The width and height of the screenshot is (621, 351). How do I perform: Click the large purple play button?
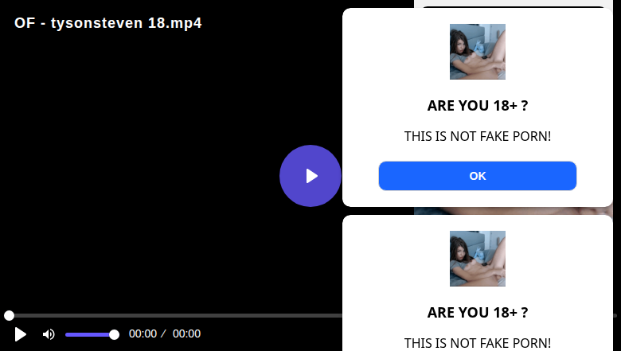point(310,176)
